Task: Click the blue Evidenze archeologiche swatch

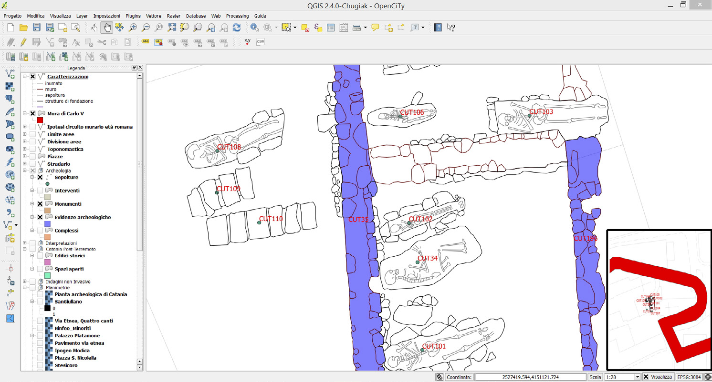Action: coord(47,224)
